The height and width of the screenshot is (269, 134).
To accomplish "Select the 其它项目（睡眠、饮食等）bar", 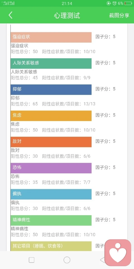I will 51,246.
